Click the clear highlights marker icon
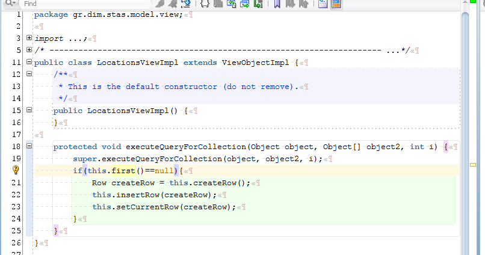The height and width of the screenshot is (255, 485). tap(172, 4)
